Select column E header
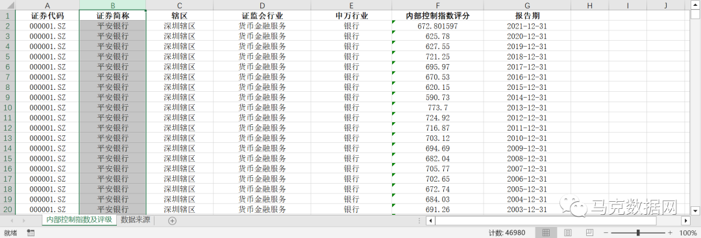Viewport: 701px width, 238px height. click(351, 5)
